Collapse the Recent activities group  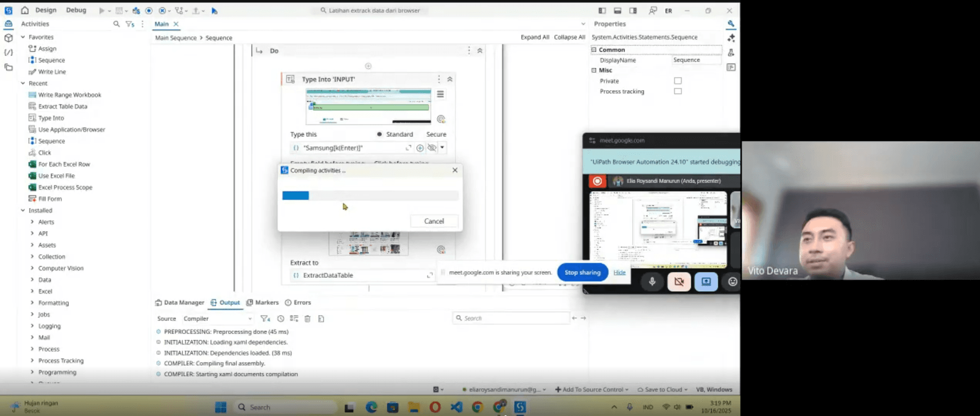point(23,83)
